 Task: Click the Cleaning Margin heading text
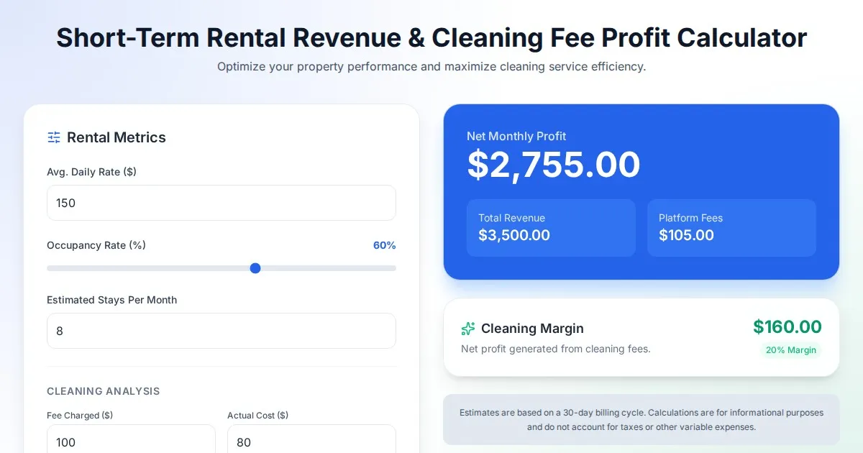(x=532, y=329)
